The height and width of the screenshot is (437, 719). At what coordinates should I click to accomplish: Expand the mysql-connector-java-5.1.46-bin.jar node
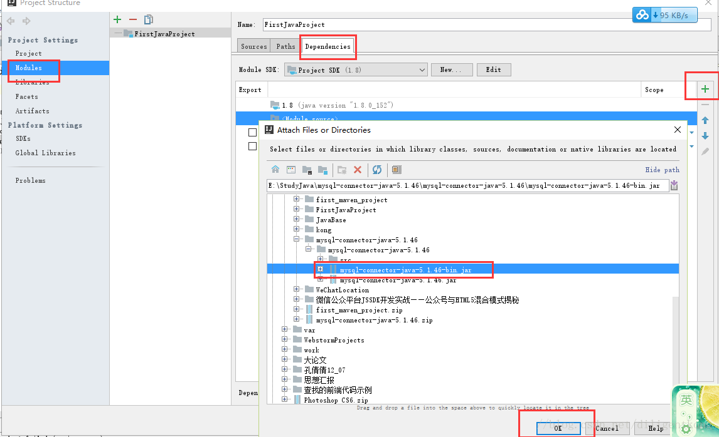click(320, 269)
